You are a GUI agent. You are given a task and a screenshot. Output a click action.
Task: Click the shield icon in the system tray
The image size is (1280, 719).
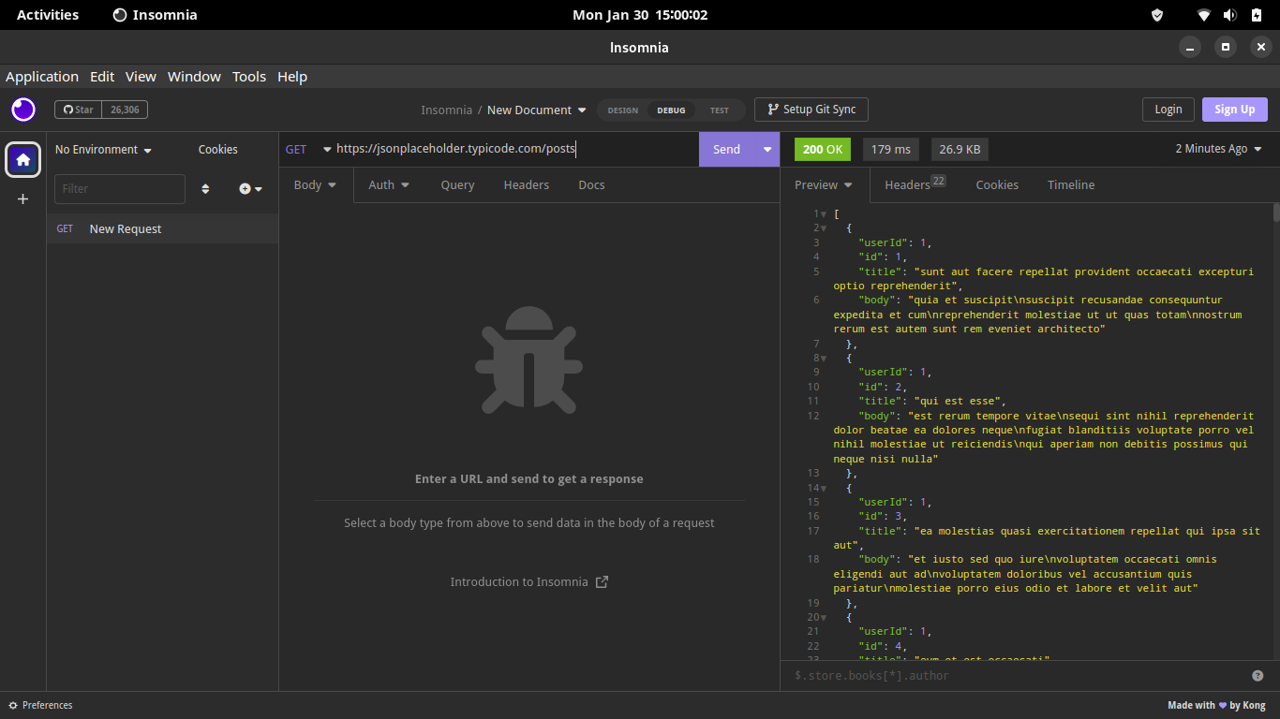[1156, 14]
